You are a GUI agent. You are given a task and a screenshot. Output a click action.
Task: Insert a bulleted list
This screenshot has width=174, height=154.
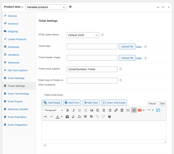80,110
